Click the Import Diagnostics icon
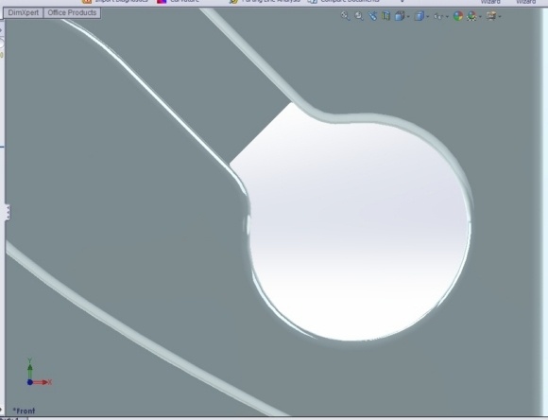The image size is (548, 420). click(x=87, y=1)
